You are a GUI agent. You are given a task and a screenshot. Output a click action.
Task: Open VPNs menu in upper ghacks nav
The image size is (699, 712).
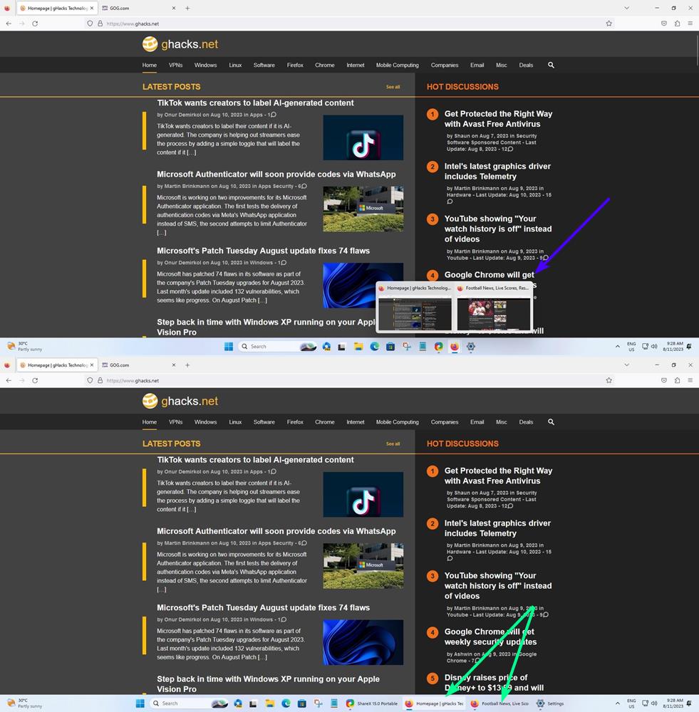(x=175, y=65)
